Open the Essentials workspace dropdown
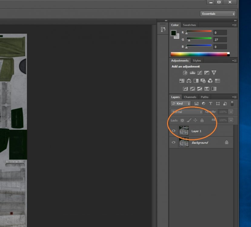Viewport: 251px width, 227px height. coord(218,14)
